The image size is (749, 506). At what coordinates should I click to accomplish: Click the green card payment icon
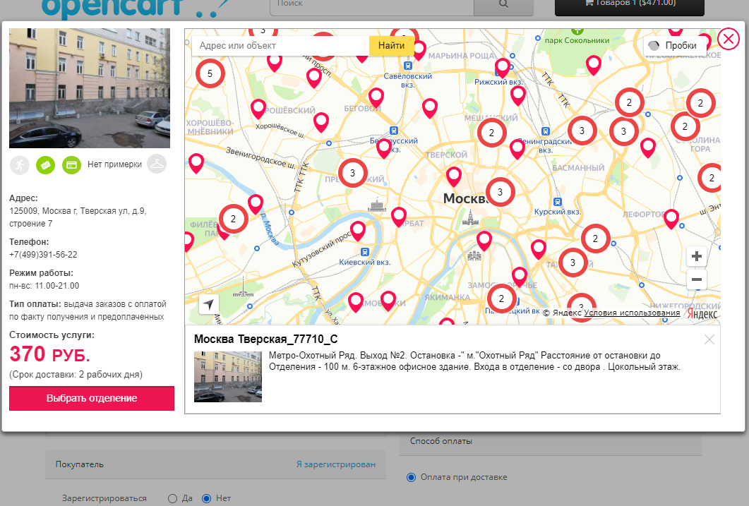click(71, 165)
